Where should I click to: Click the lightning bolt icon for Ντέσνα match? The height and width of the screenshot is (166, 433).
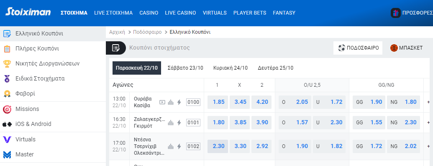[179, 146]
